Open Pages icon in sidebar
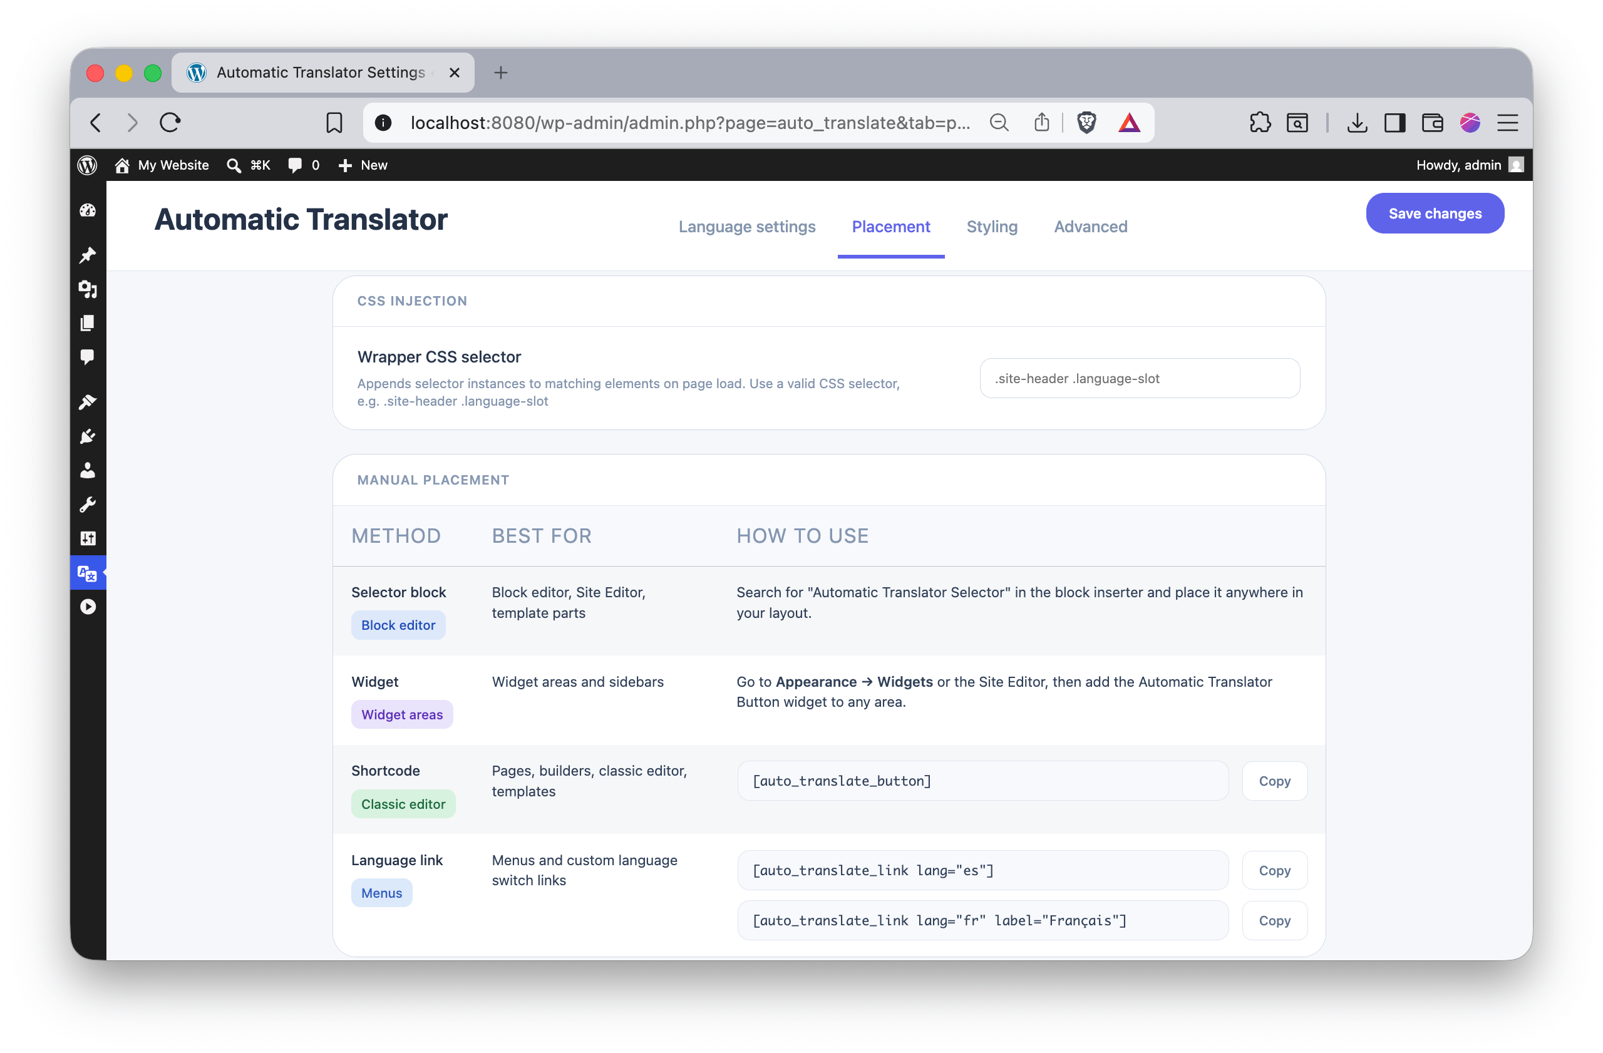 coord(88,323)
